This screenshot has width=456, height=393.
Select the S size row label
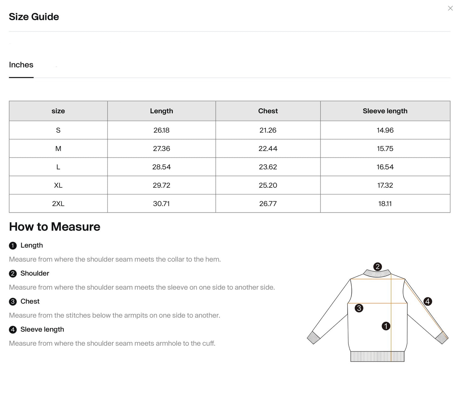(x=58, y=130)
